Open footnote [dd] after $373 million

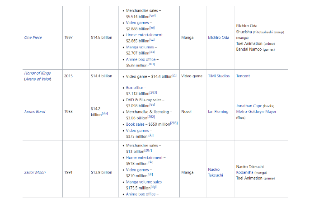150,135
